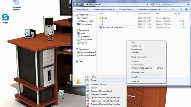Viewport: 191px width, 107px height.
Task: Click Записать на оптический диск button
Action: coord(149,9)
